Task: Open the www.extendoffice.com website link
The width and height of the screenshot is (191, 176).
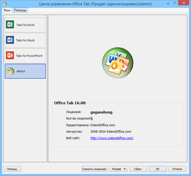Action: 112,138
